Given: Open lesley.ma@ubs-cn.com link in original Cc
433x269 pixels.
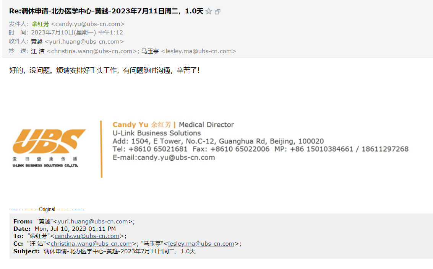Looking at the screenshot, I should (x=201, y=244).
